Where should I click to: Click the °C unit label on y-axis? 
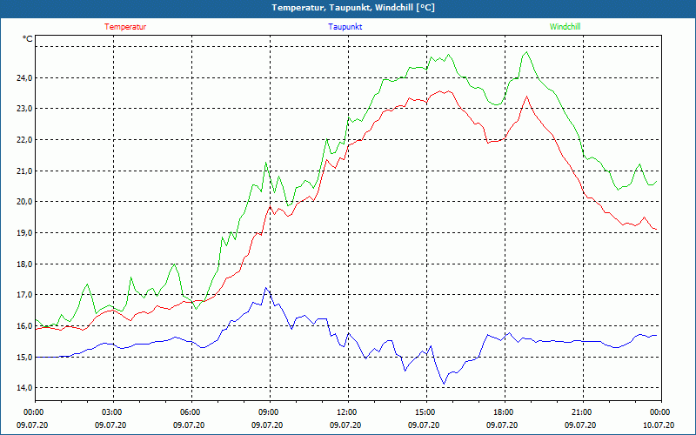(x=28, y=39)
